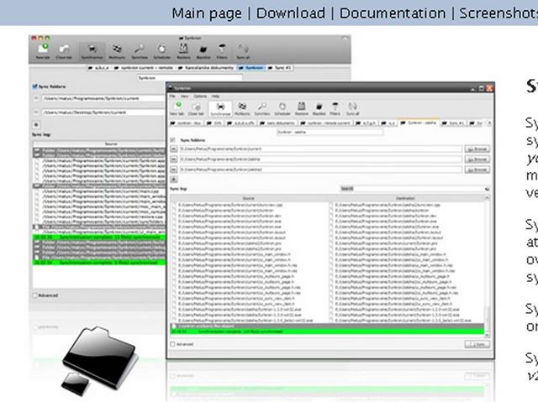
Task: Switch to Kancelarske dokumenty tab in Mac window
Action: 206,68
